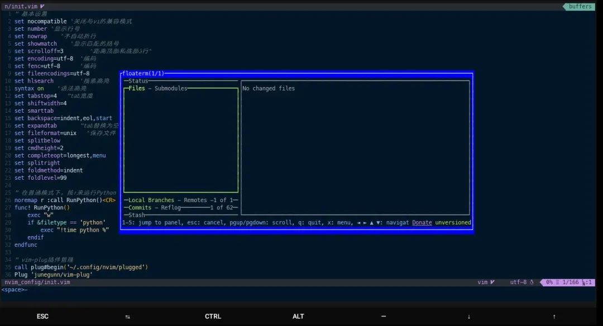Expand the Status panel in lazygit
Image resolution: width=603 pixels, height=326 pixels.
point(138,81)
